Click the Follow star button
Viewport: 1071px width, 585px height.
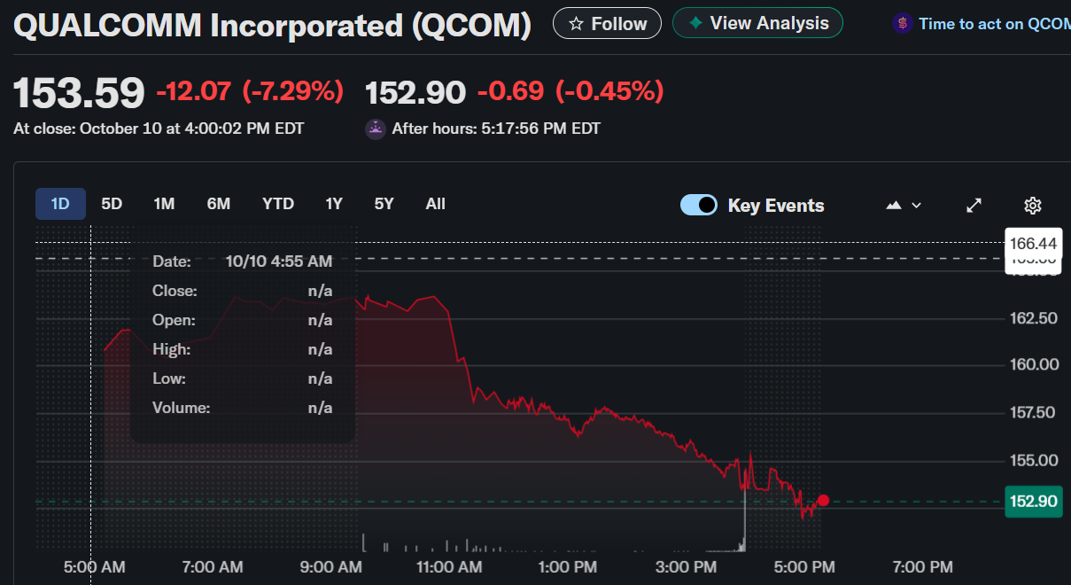pyautogui.click(x=607, y=23)
